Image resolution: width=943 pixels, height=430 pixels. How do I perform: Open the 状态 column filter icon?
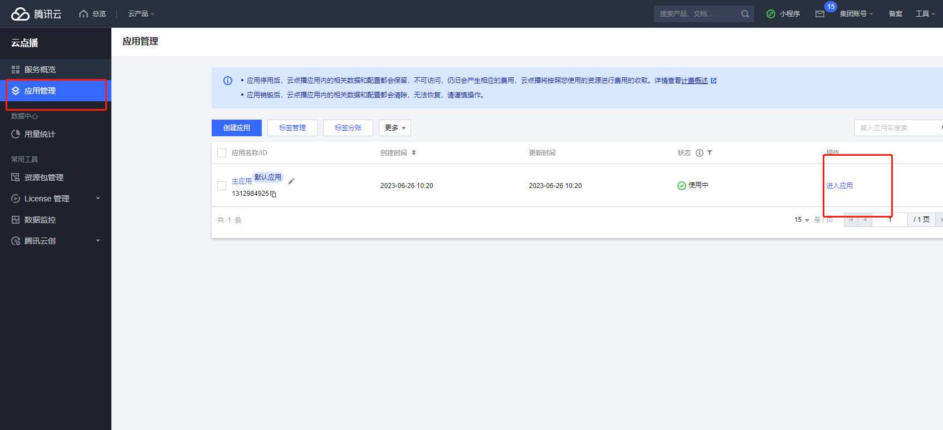point(710,153)
